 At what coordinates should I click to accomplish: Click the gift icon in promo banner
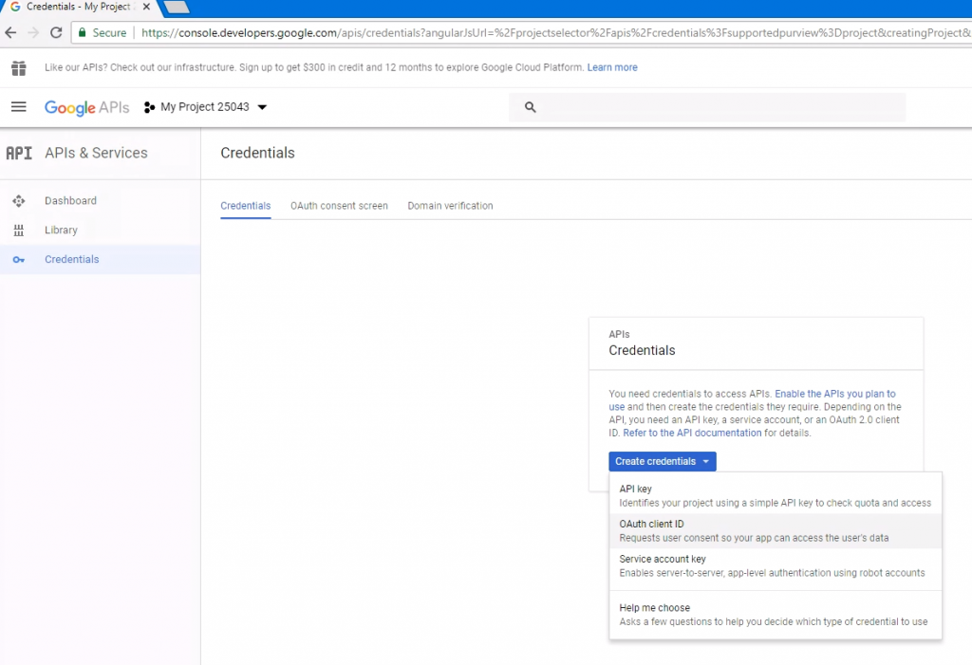[x=19, y=67]
